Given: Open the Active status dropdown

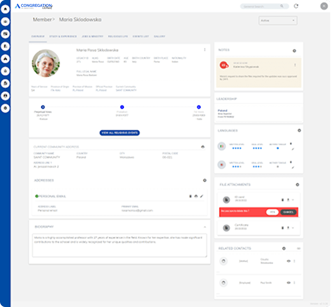Looking at the screenshot, I should pyautogui.click(x=278, y=20).
